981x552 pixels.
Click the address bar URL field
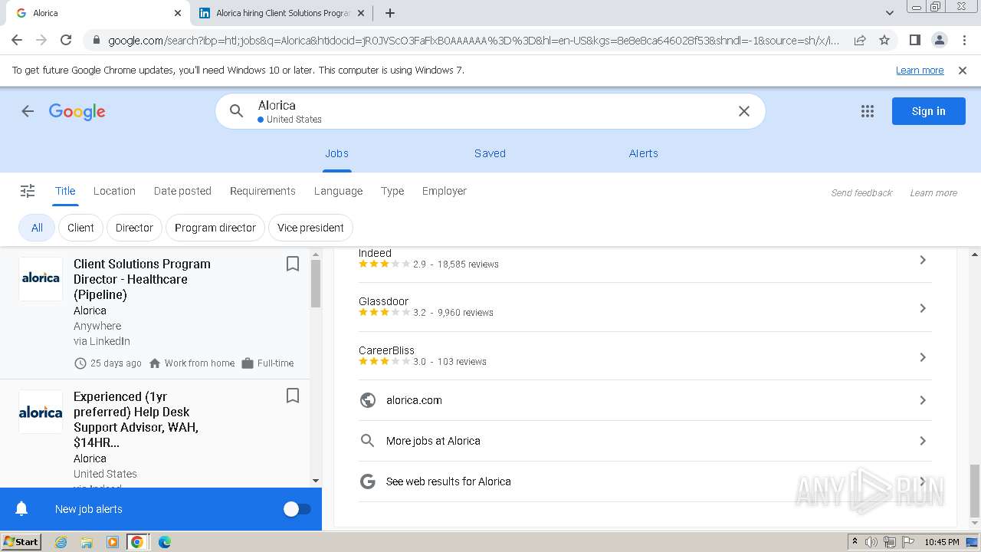pyautogui.click(x=473, y=40)
